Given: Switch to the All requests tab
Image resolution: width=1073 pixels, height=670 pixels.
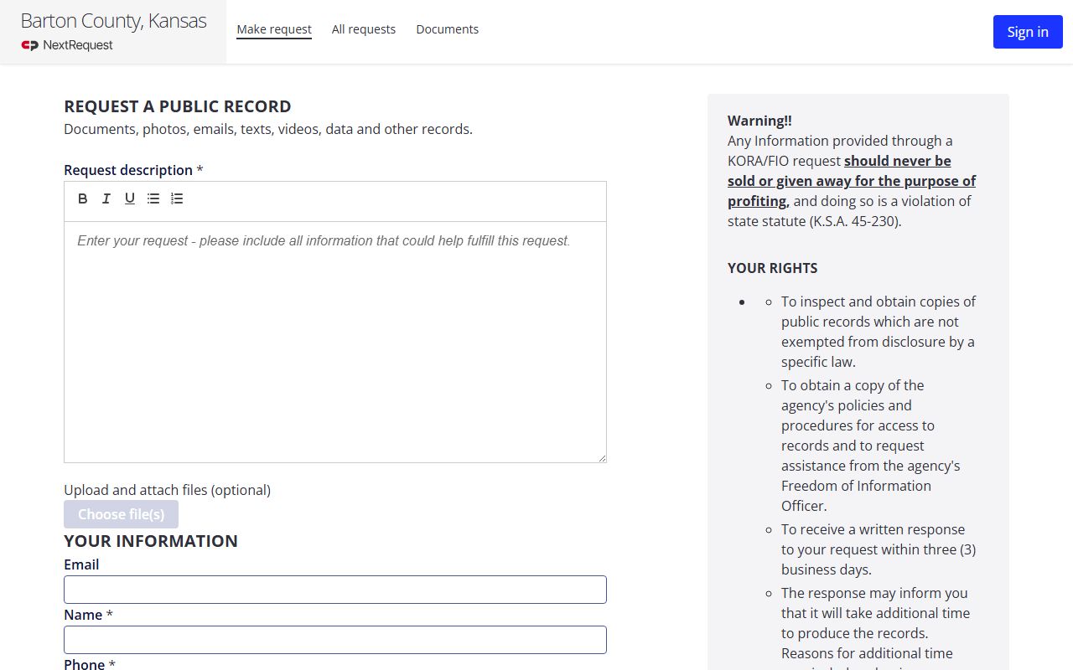Looking at the screenshot, I should pos(364,29).
